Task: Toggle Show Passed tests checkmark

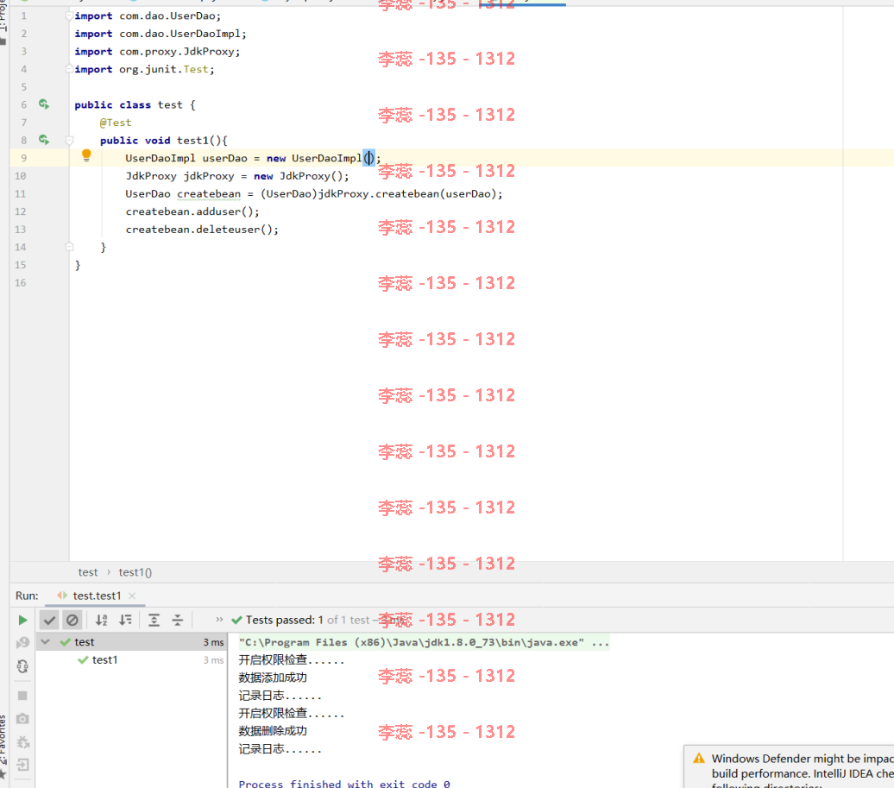Action: click(x=49, y=620)
